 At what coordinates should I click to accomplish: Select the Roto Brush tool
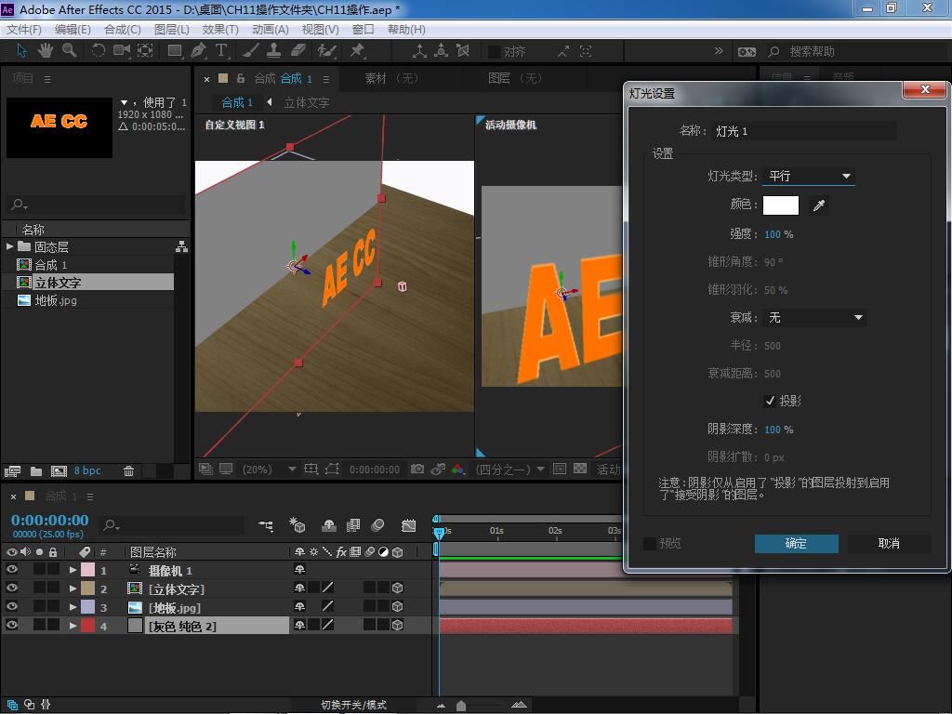click(327, 51)
